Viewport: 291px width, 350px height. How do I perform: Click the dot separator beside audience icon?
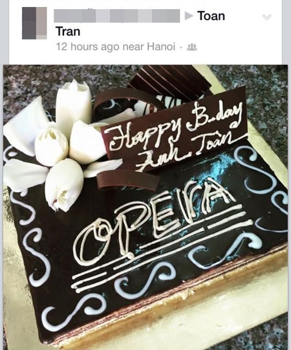click(x=182, y=47)
